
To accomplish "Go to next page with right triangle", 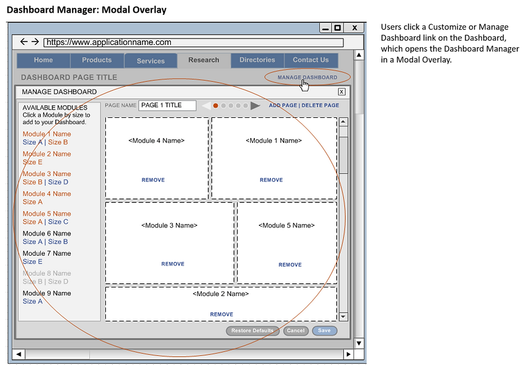I will (255, 106).
